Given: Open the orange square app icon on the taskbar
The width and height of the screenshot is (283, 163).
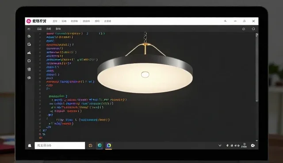Looking at the screenshot, I should tap(90, 145).
